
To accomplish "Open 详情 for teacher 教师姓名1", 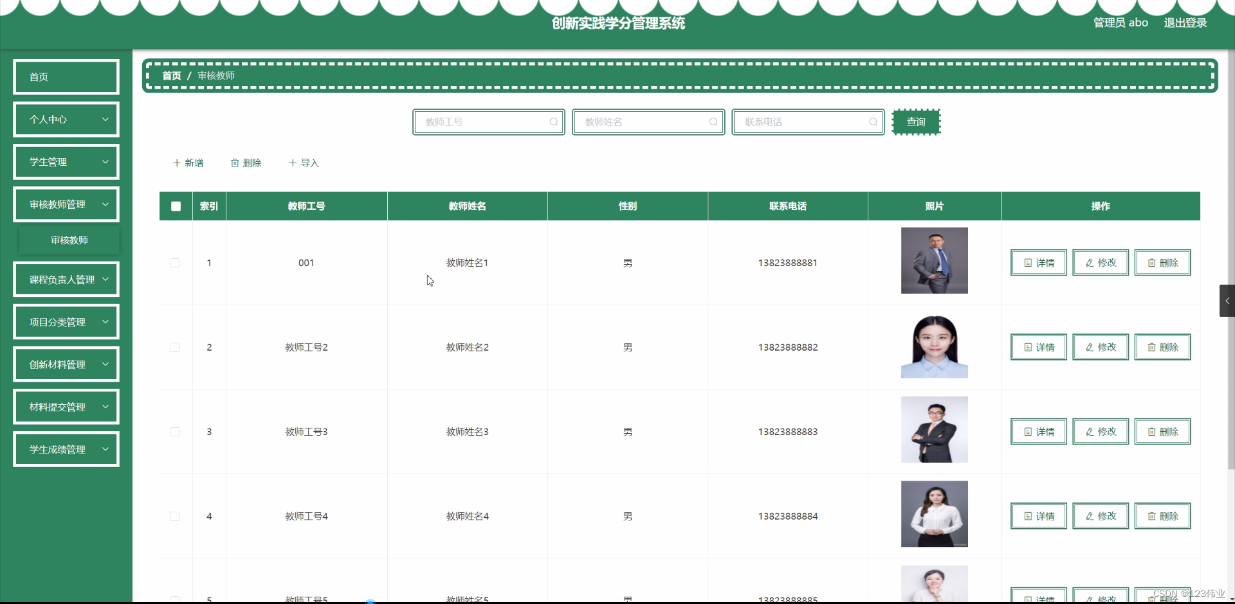I will click(x=1038, y=262).
